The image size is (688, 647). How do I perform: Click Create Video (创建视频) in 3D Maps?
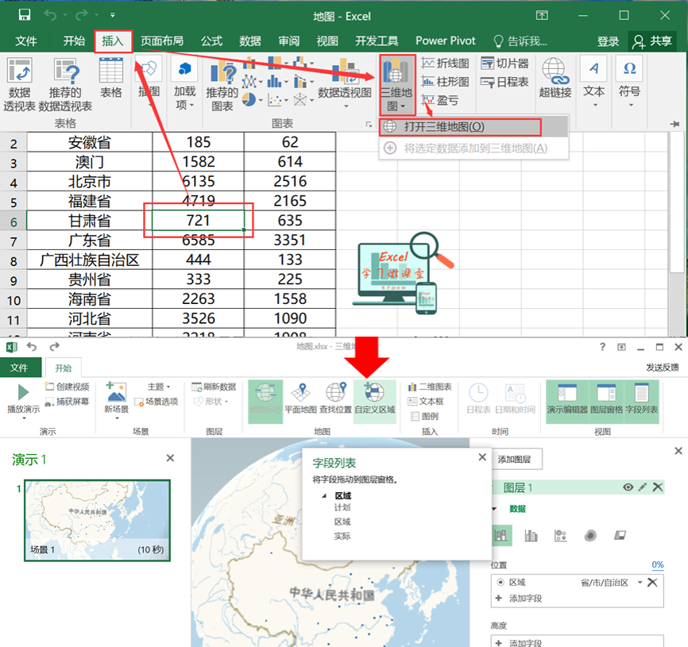pyautogui.click(x=67, y=387)
